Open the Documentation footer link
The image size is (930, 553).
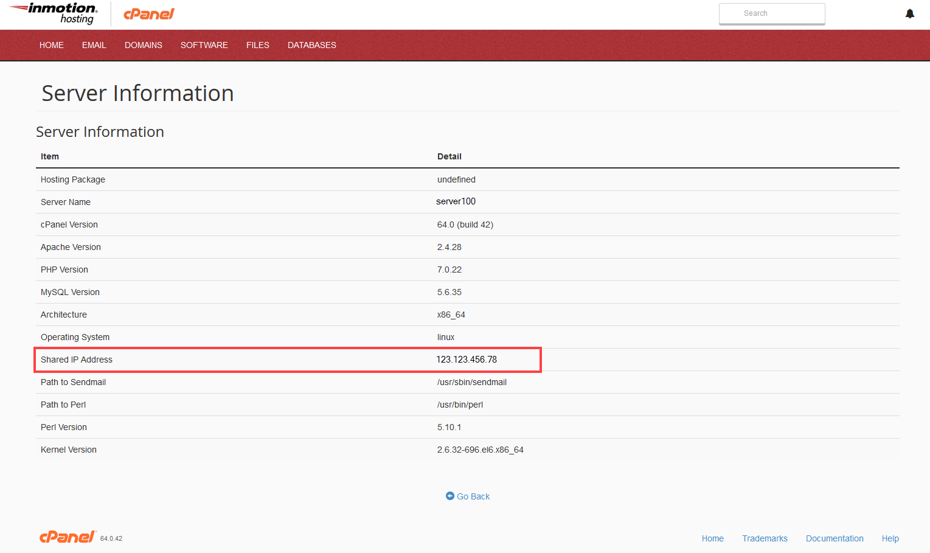tap(835, 538)
